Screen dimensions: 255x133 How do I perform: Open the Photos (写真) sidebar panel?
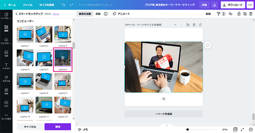[6, 54]
